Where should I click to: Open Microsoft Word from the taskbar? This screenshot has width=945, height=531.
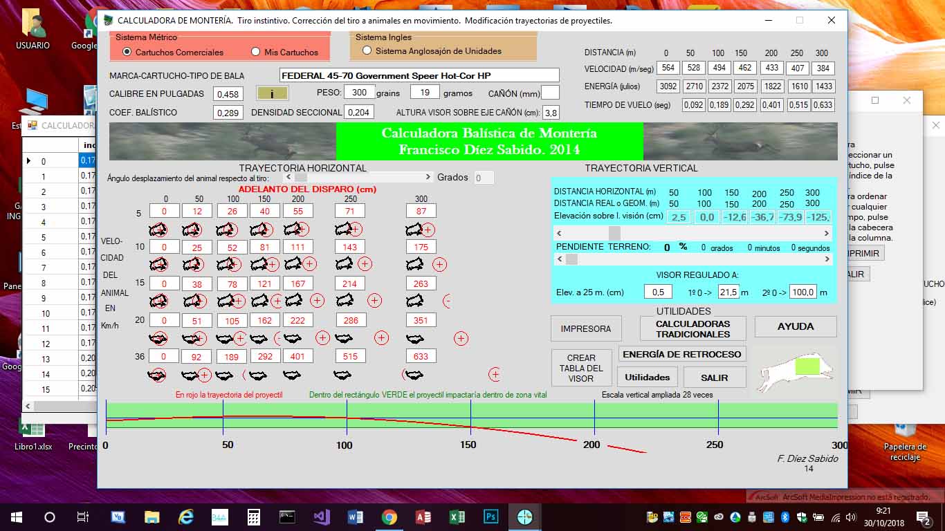point(355,516)
